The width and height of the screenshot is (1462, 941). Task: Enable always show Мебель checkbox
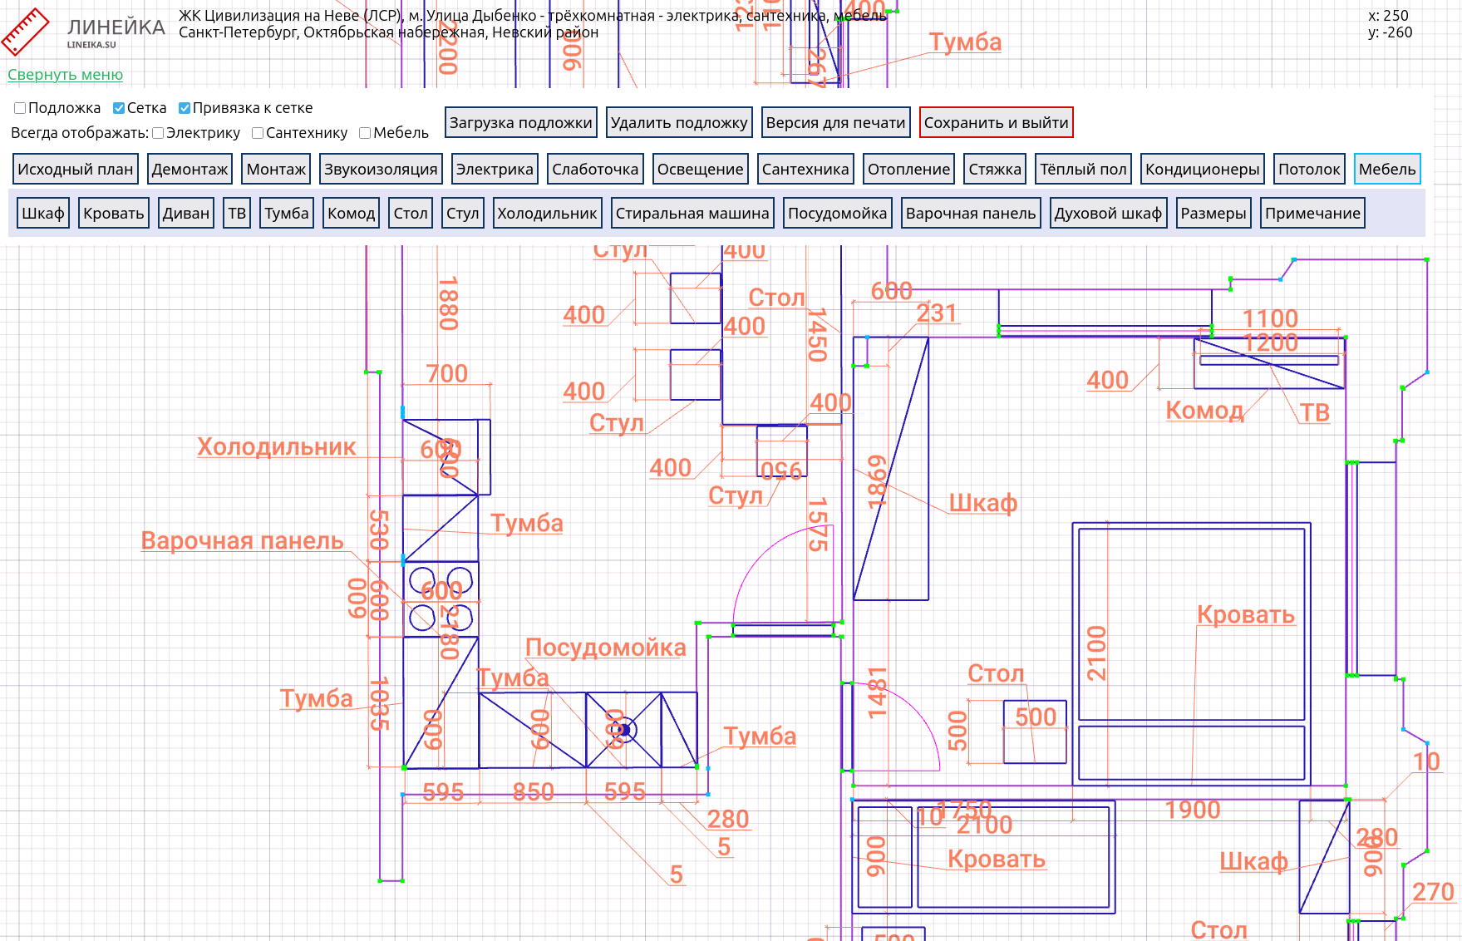[365, 133]
